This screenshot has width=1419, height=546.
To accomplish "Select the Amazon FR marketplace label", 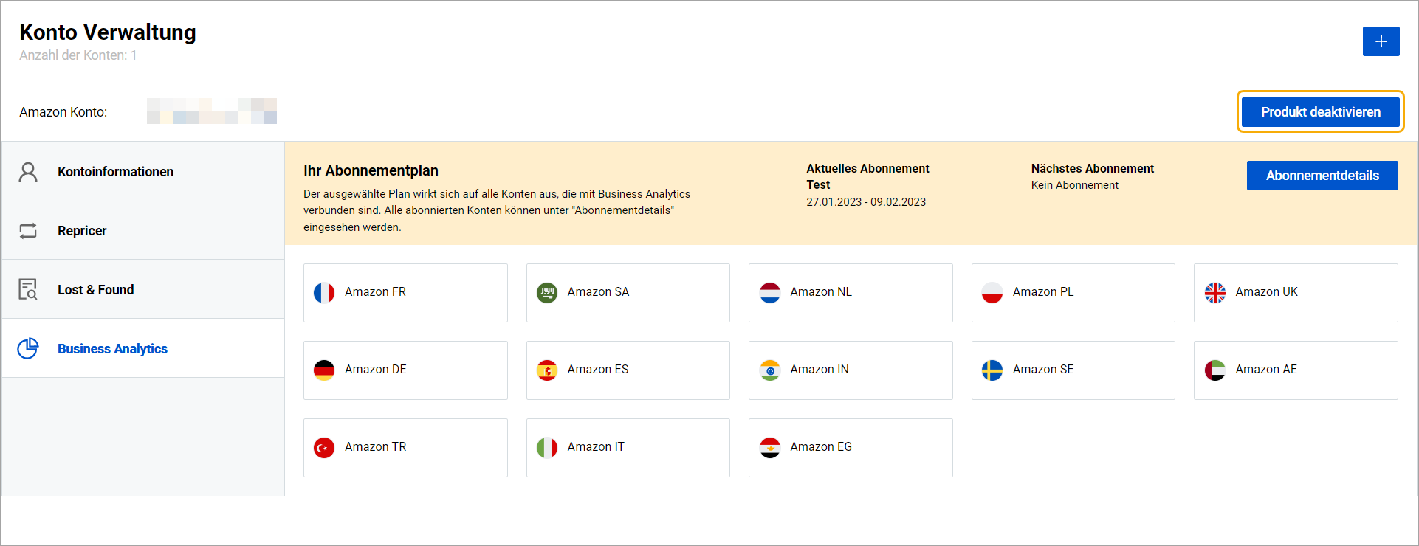I will 375,292.
